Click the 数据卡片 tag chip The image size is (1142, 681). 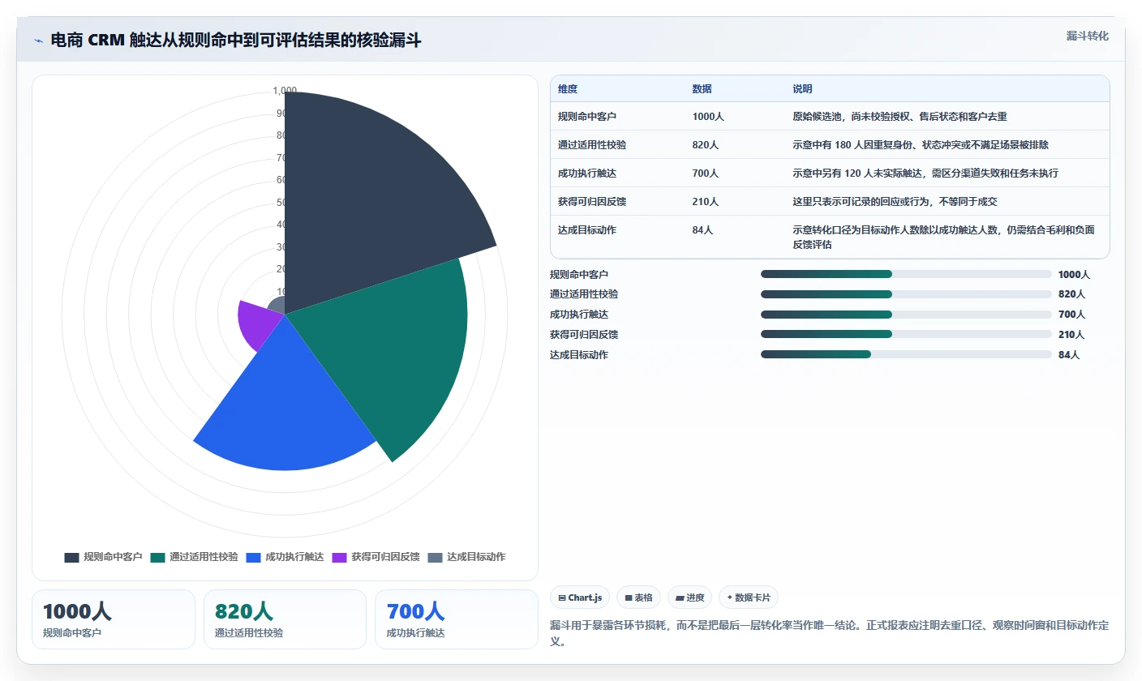point(749,597)
